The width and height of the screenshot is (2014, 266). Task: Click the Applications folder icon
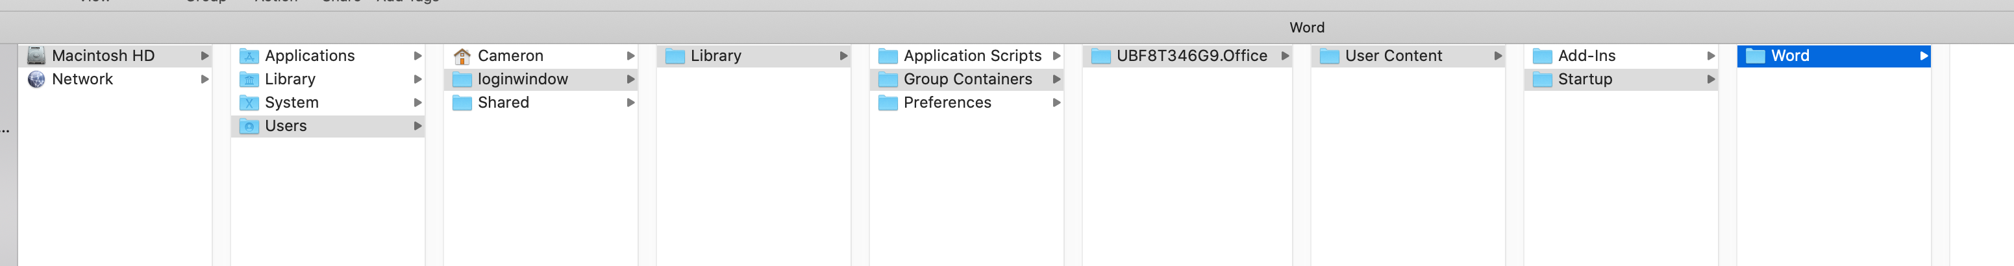coord(249,56)
